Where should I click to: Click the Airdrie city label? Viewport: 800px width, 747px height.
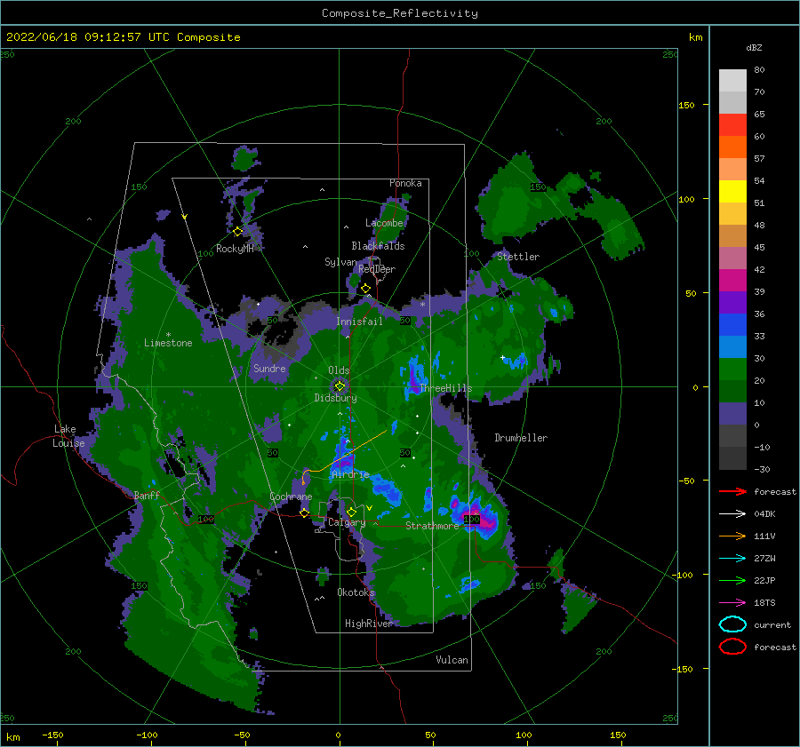click(x=350, y=474)
